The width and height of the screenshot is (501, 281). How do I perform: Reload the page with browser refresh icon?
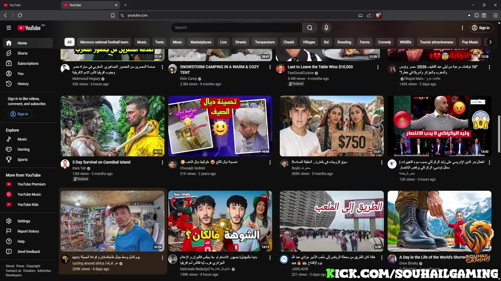tap(20, 15)
